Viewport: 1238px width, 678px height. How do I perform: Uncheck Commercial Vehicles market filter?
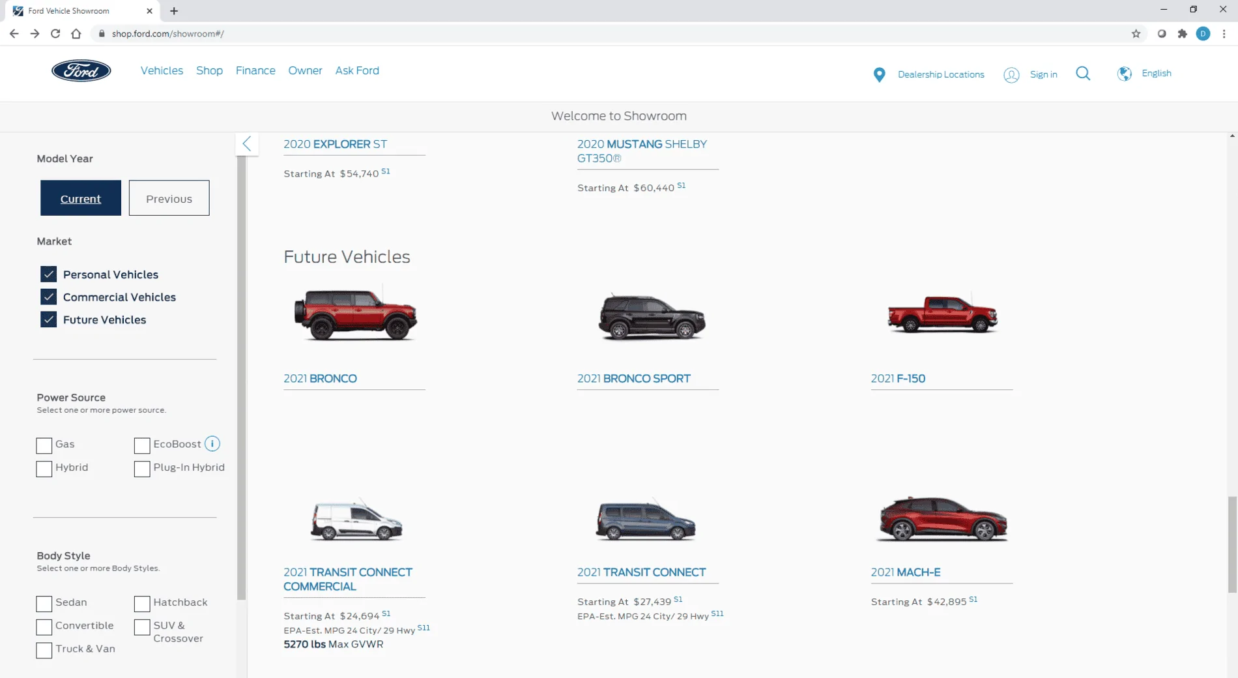tap(48, 297)
